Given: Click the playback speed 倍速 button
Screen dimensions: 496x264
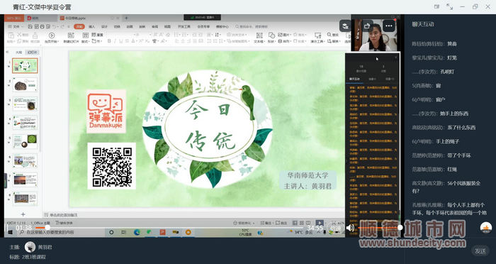Looking at the screenshot, I should pyautogui.click(x=336, y=228).
